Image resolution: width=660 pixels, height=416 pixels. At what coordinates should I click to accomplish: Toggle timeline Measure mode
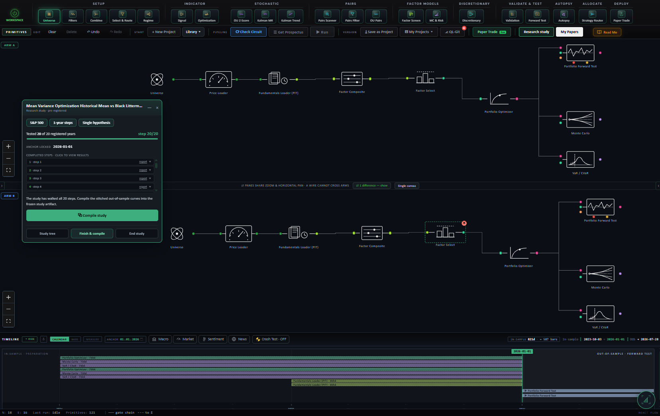(92, 339)
